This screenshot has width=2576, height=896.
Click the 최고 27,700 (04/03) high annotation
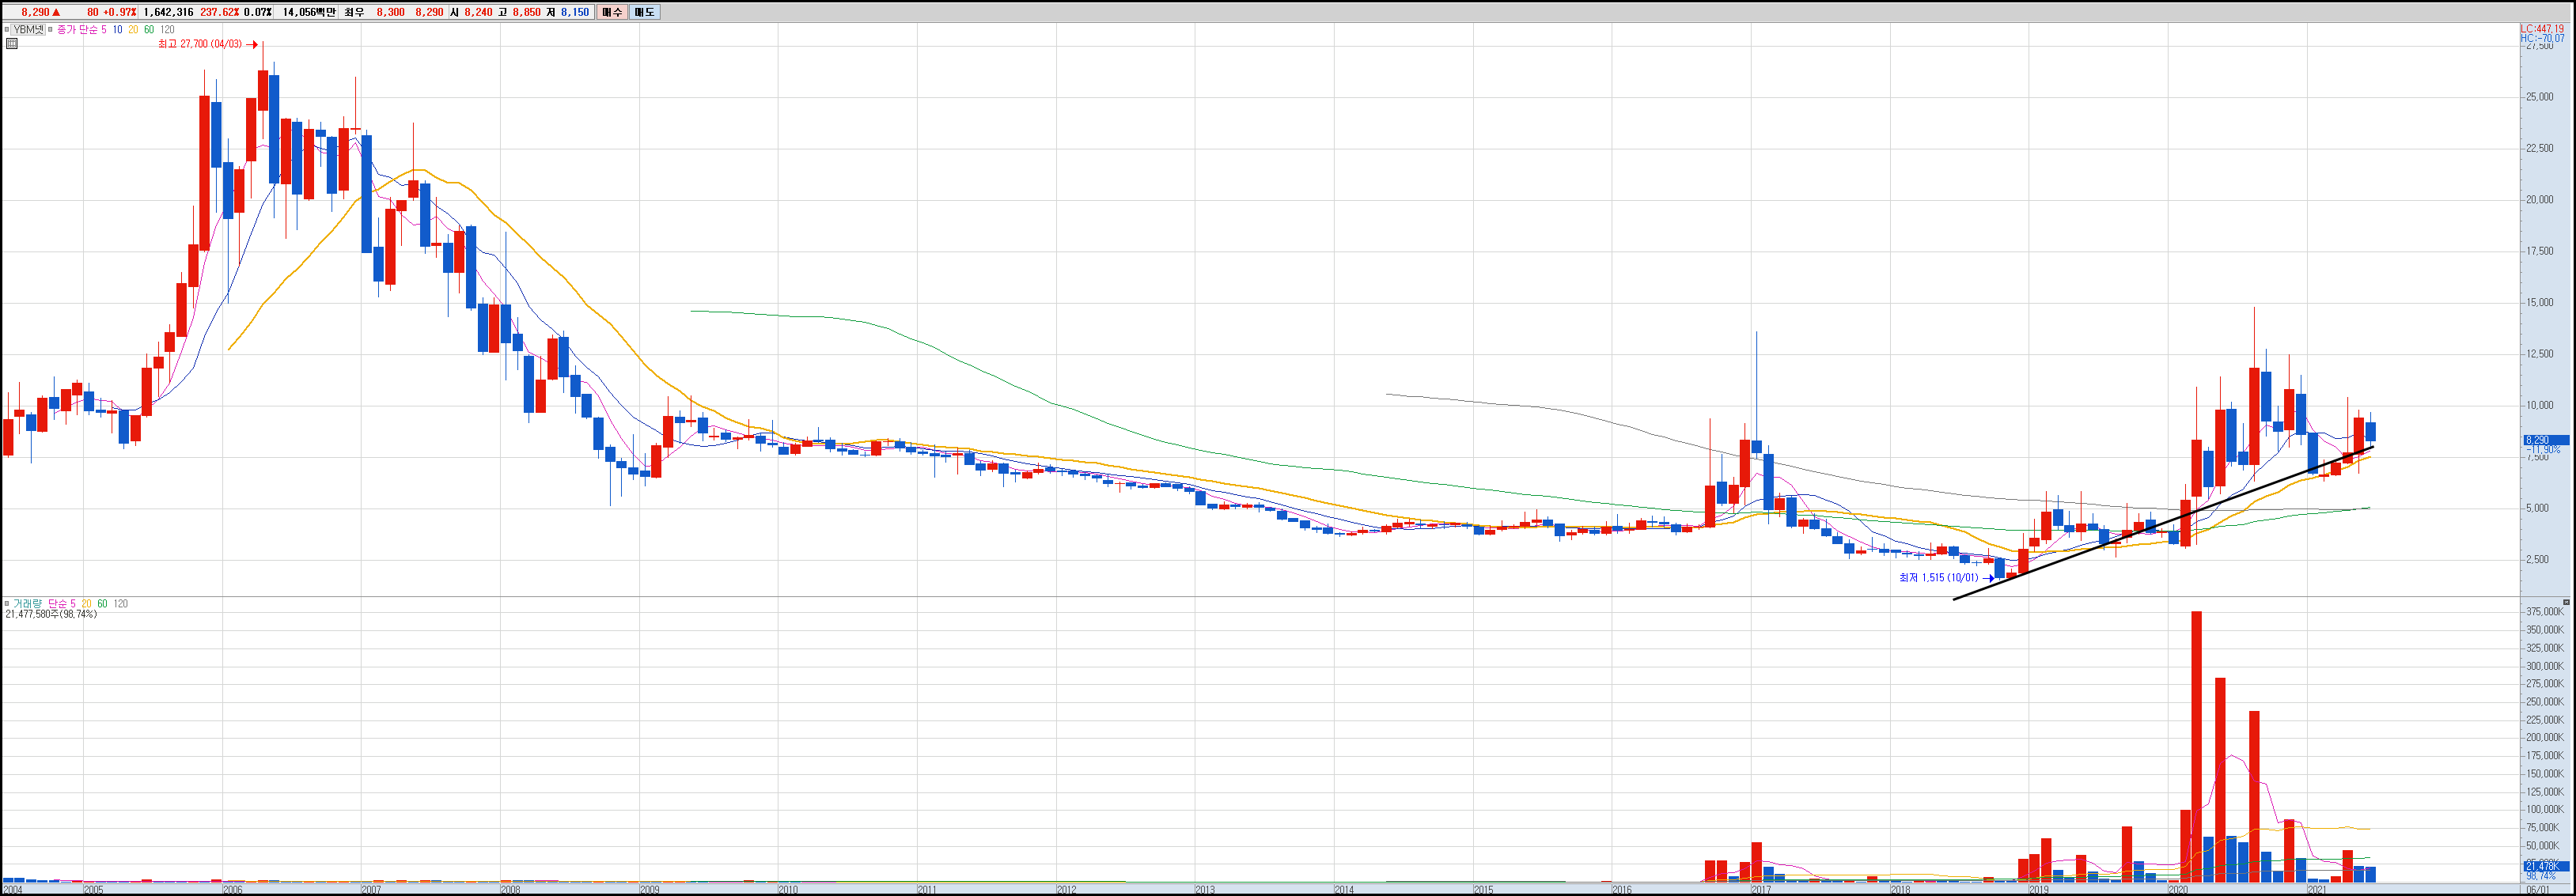(200, 44)
